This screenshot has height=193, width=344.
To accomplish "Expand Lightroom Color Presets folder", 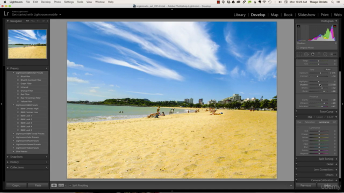I will point(13,137).
